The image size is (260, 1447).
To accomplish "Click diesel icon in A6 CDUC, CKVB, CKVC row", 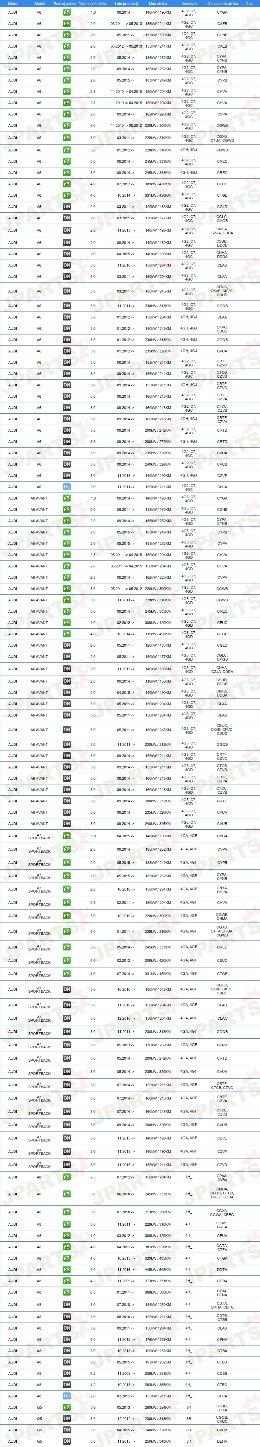I will [x=67, y=291].
